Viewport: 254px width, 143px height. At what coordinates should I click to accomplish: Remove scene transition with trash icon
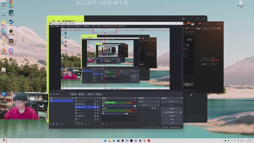pos(155,108)
